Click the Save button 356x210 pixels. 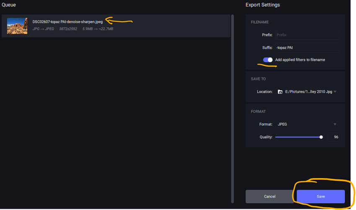(x=320, y=196)
